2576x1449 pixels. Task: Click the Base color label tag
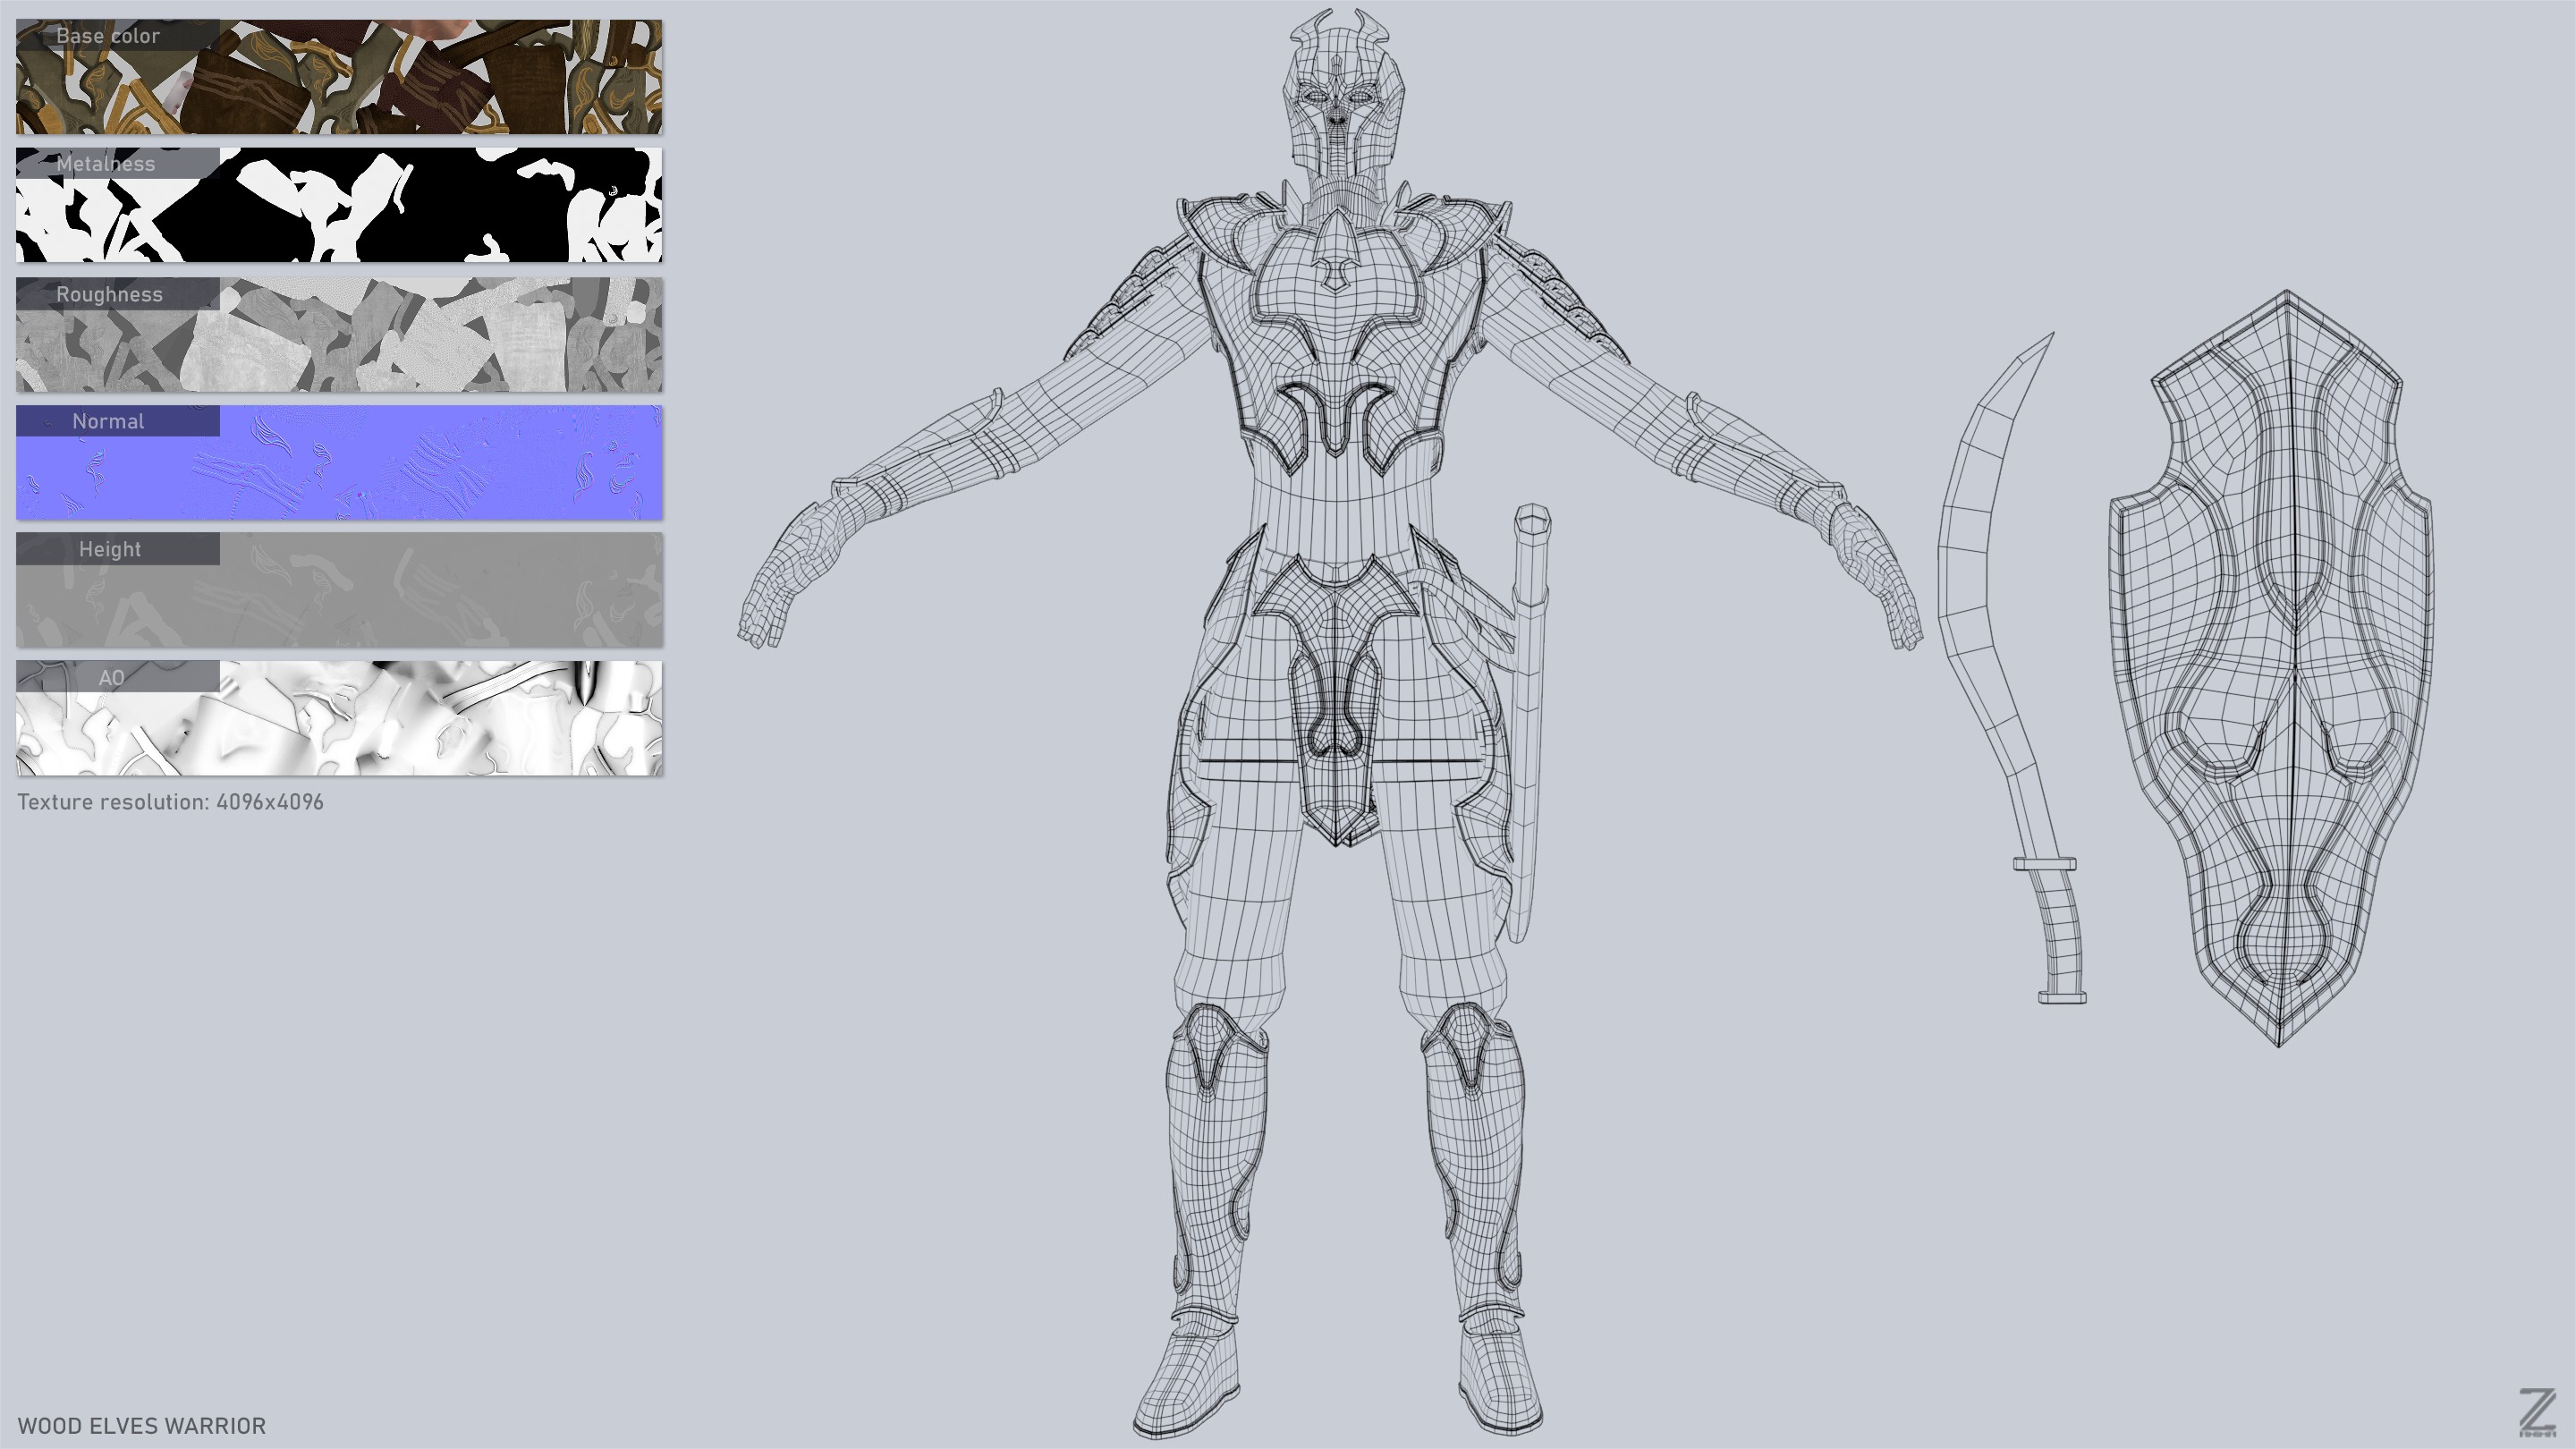[x=108, y=36]
